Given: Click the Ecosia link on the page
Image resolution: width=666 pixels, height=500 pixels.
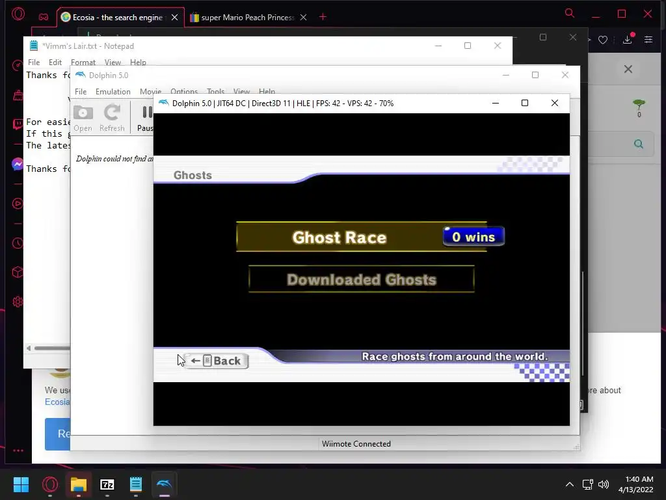Looking at the screenshot, I should (x=57, y=402).
